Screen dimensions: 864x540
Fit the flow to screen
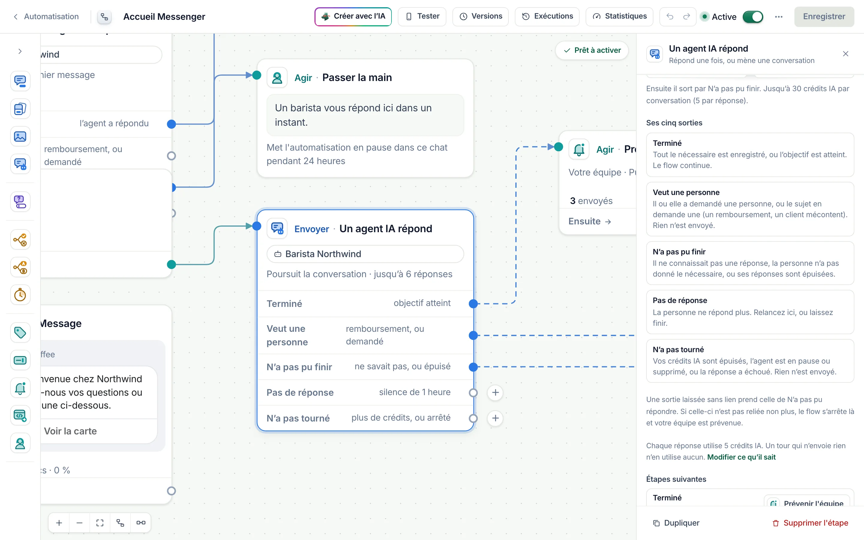(x=100, y=523)
